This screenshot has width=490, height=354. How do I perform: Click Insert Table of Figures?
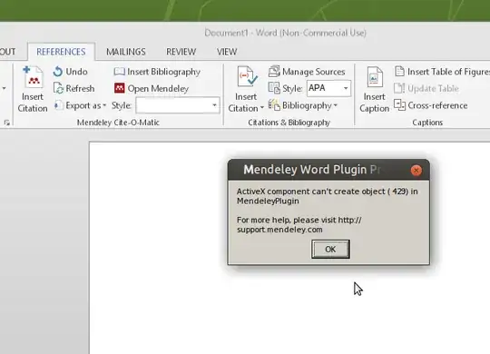pos(442,72)
